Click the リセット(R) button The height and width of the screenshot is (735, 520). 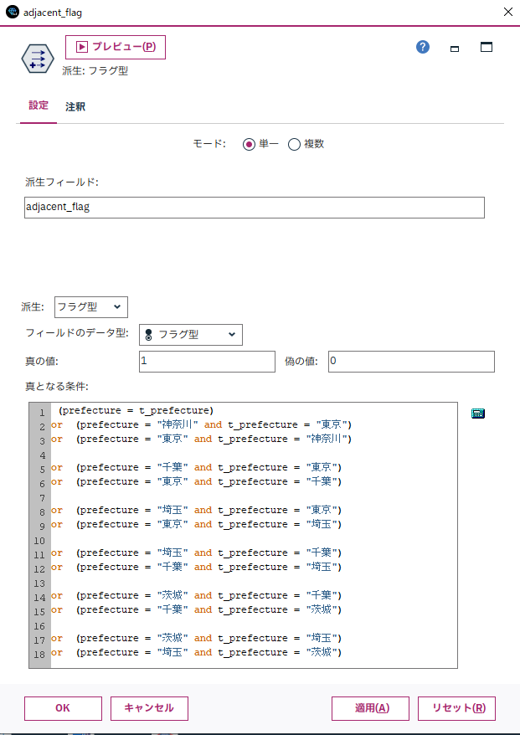point(456,708)
